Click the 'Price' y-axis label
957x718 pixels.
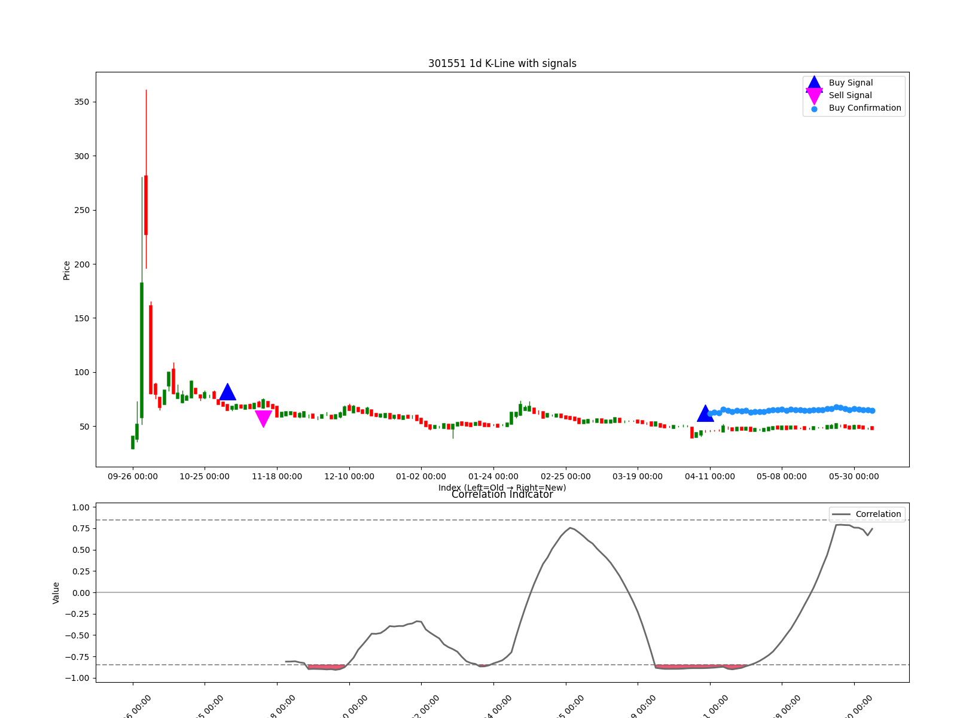[66, 270]
